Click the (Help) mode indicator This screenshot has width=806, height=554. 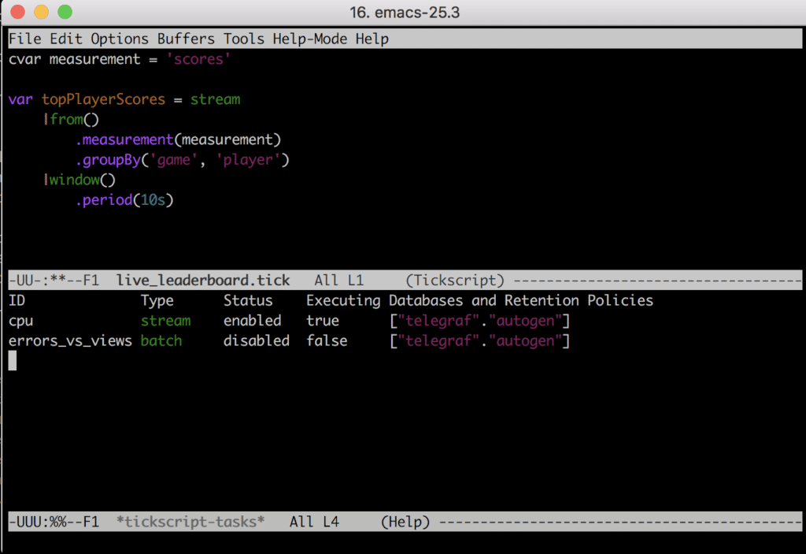(405, 522)
